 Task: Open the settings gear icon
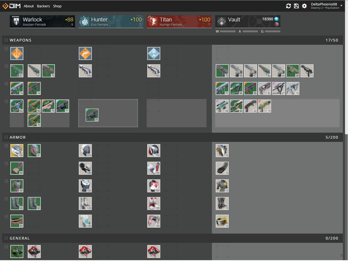(304, 6)
